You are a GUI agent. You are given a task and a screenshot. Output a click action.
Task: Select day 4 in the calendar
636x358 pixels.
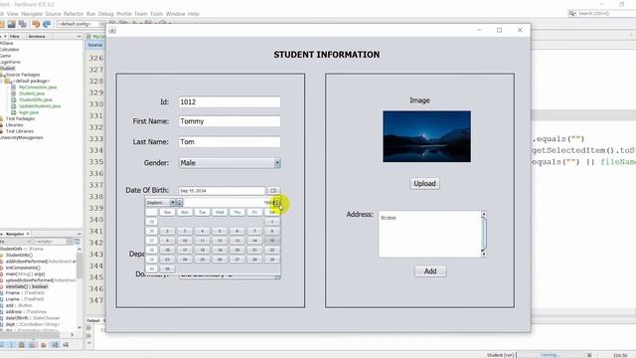tap(202, 232)
